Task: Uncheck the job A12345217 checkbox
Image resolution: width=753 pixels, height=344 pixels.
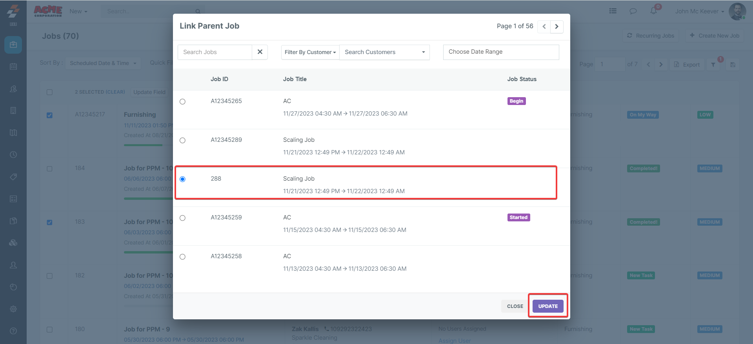Action: coord(49,115)
